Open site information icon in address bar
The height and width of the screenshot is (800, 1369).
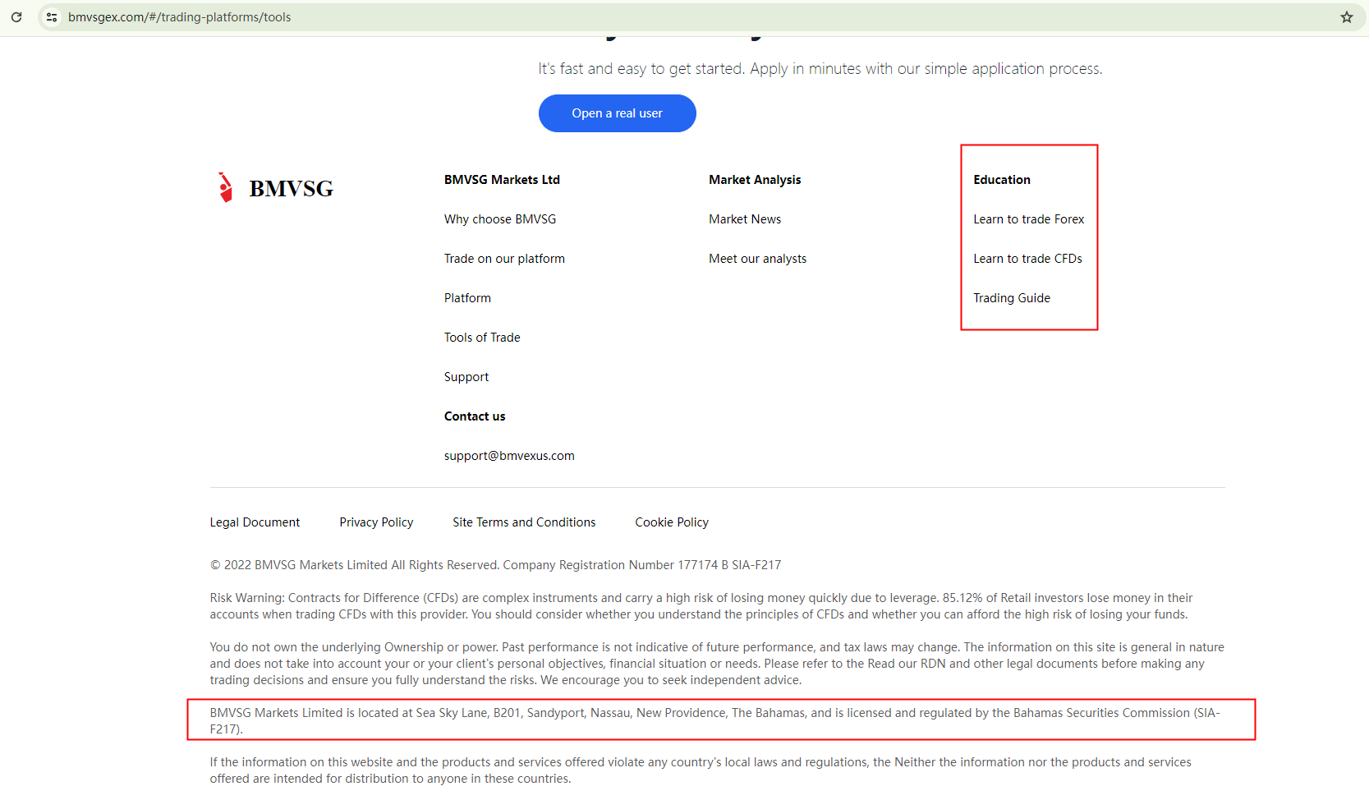tap(52, 17)
